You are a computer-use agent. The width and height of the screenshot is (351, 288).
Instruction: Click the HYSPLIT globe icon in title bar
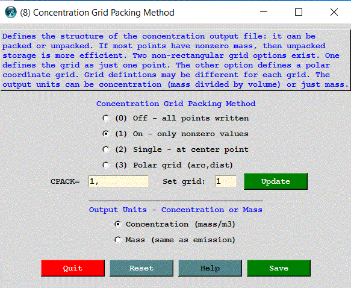pyautogui.click(x=10, y=12)
